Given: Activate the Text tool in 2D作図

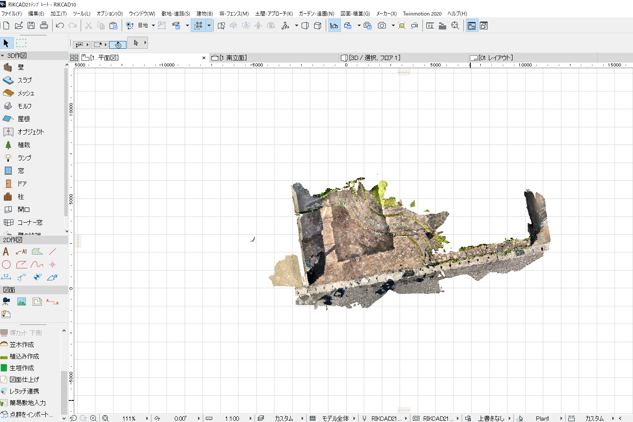Looking at the screenshot, I should coord(6,252).
